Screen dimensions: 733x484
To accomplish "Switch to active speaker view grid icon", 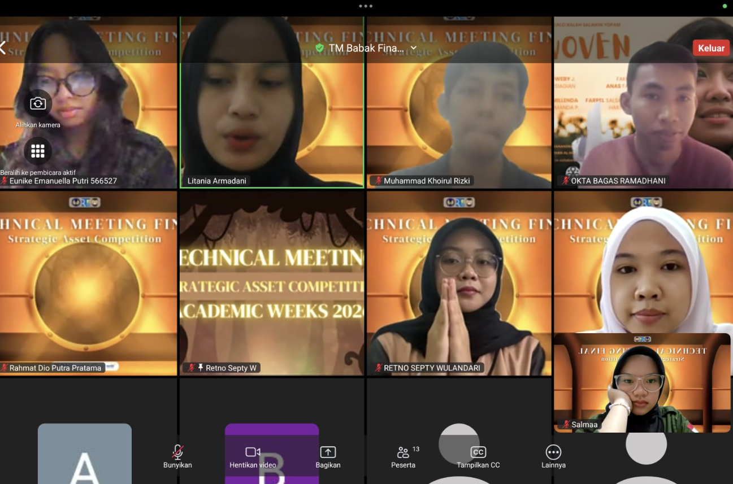I will click(38, 151).
